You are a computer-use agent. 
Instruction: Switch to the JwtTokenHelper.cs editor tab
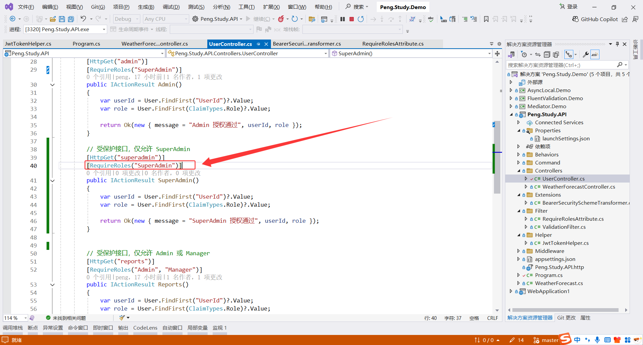pos(28,44)
